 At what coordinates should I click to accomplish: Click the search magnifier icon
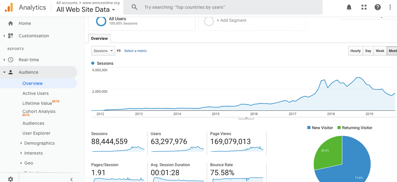[135, 7]
